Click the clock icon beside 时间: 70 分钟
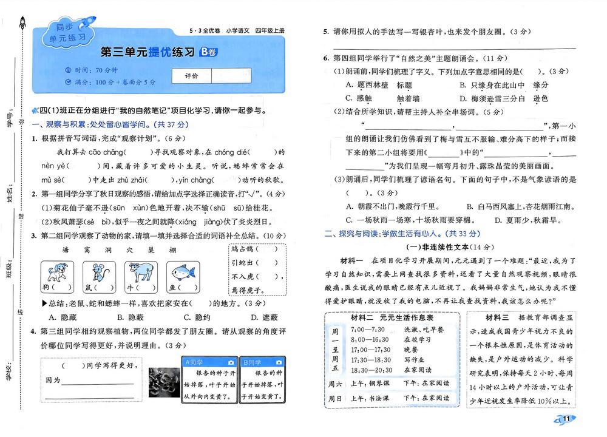Screen dimensions: 607x437 pyautogui.click(x=68, y=70)
